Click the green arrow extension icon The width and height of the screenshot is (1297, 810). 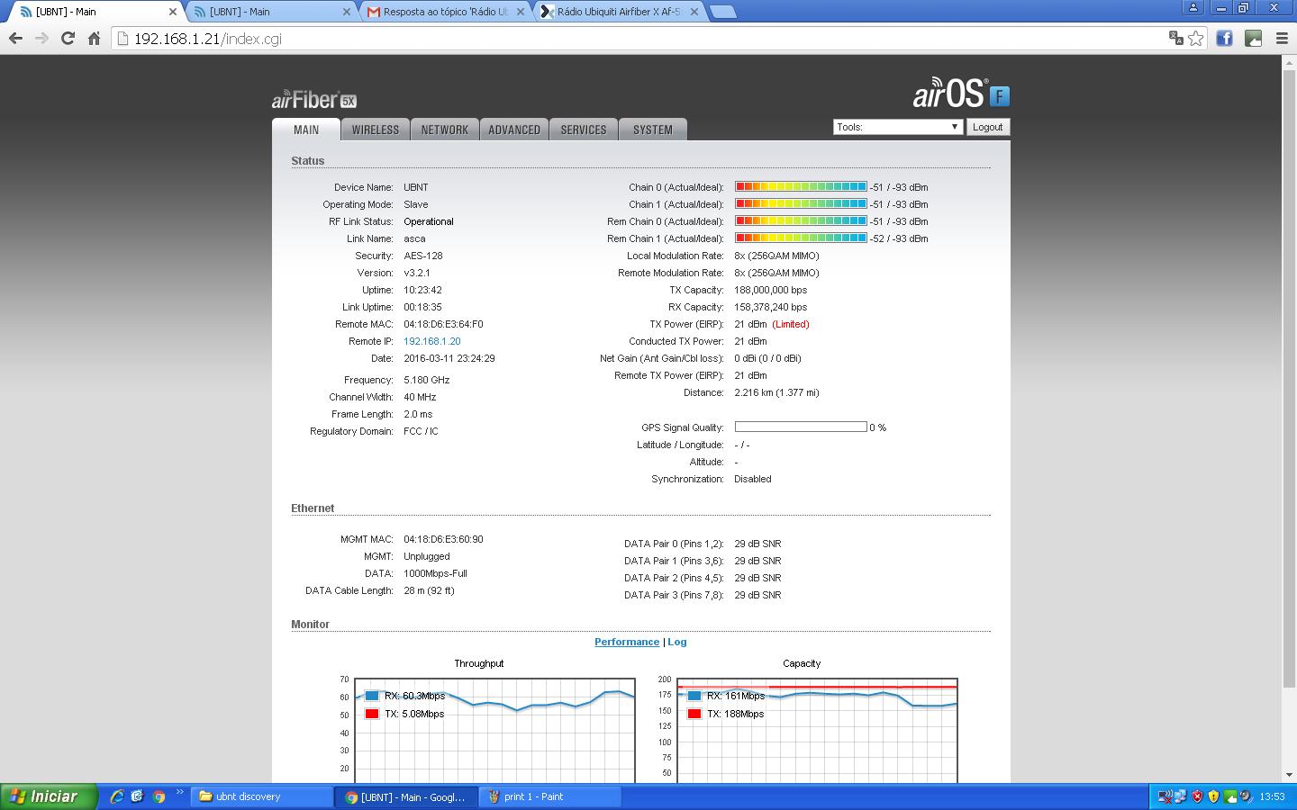pos(1253,38)
